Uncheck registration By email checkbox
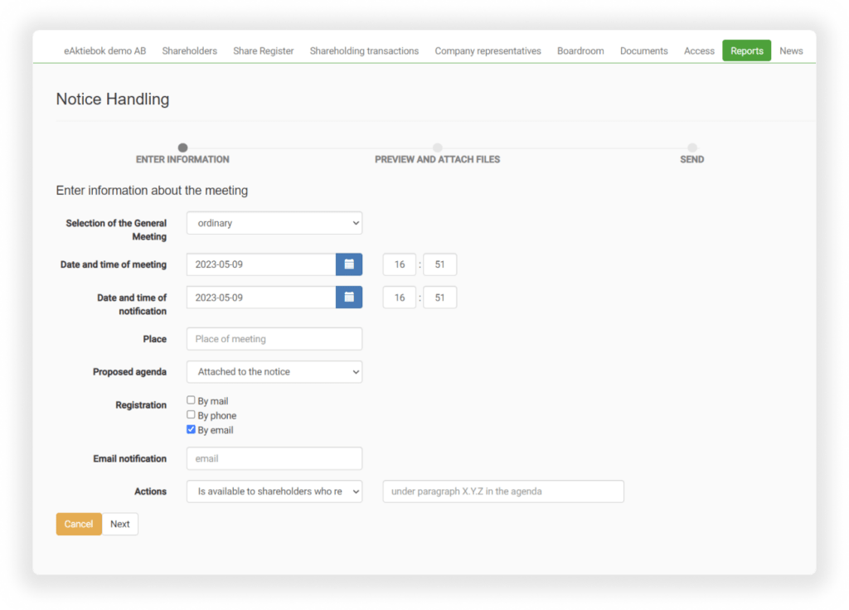Screen dimensions: 849x610 pyautogui.click(x=191, y=429)
